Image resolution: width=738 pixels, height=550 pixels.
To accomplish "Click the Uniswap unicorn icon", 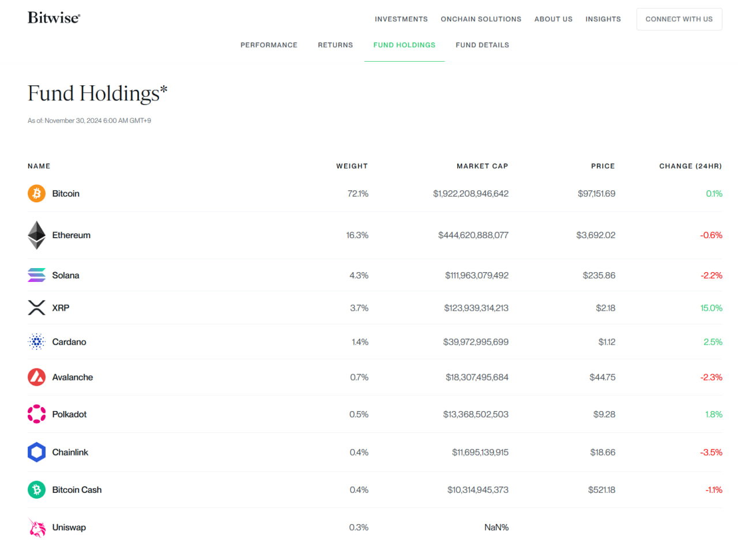I will pyautogui.click(x=36, y=527).
